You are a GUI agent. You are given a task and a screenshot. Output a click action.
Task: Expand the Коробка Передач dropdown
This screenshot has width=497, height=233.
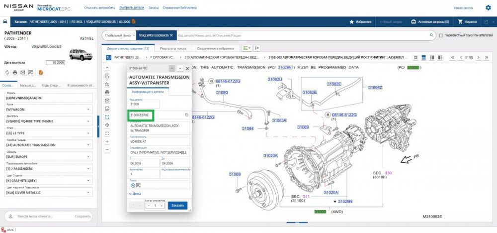[x=88, y=145]
